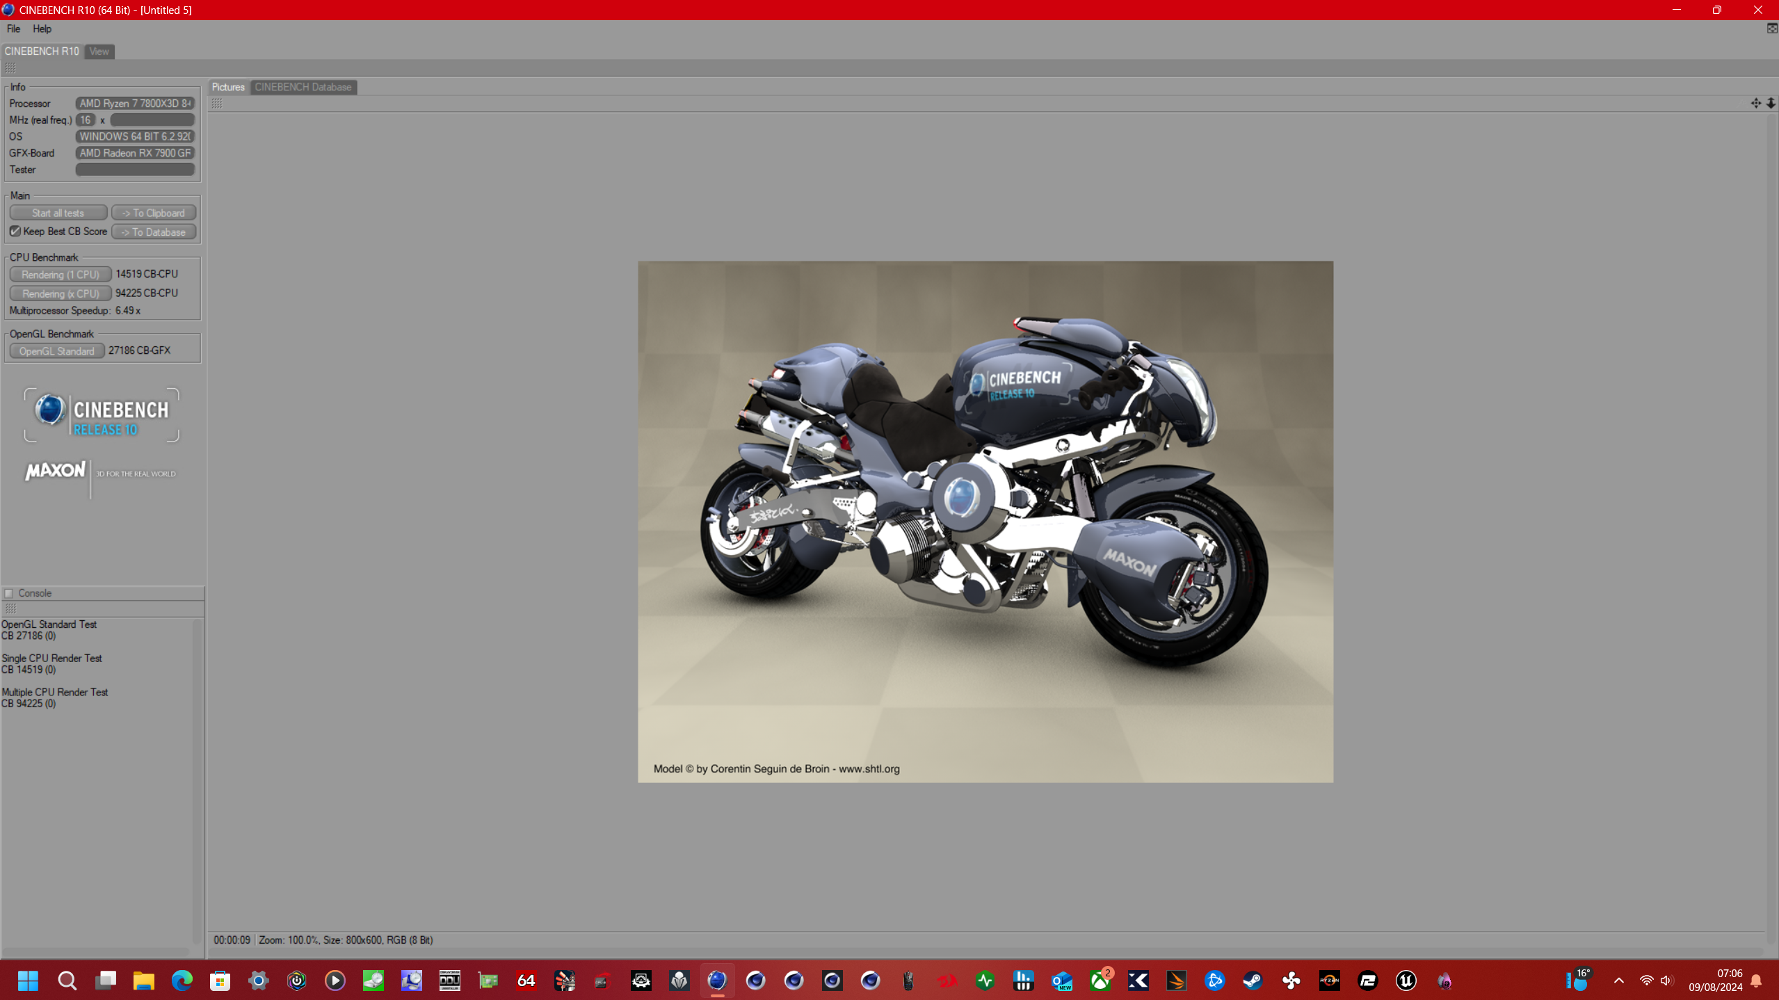Copy results with To Clipboard button
This screenshot has height=1000, width=1779.
coord(154,213)
